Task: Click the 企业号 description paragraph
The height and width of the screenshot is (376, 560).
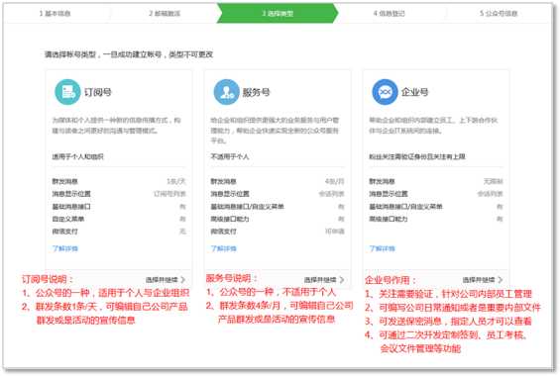Action: 433,126
